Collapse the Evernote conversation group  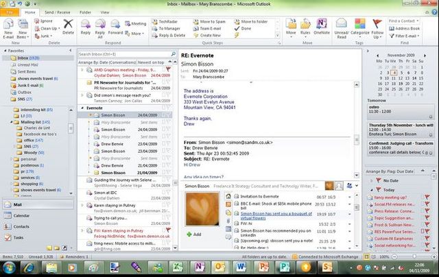click(82, 108)
